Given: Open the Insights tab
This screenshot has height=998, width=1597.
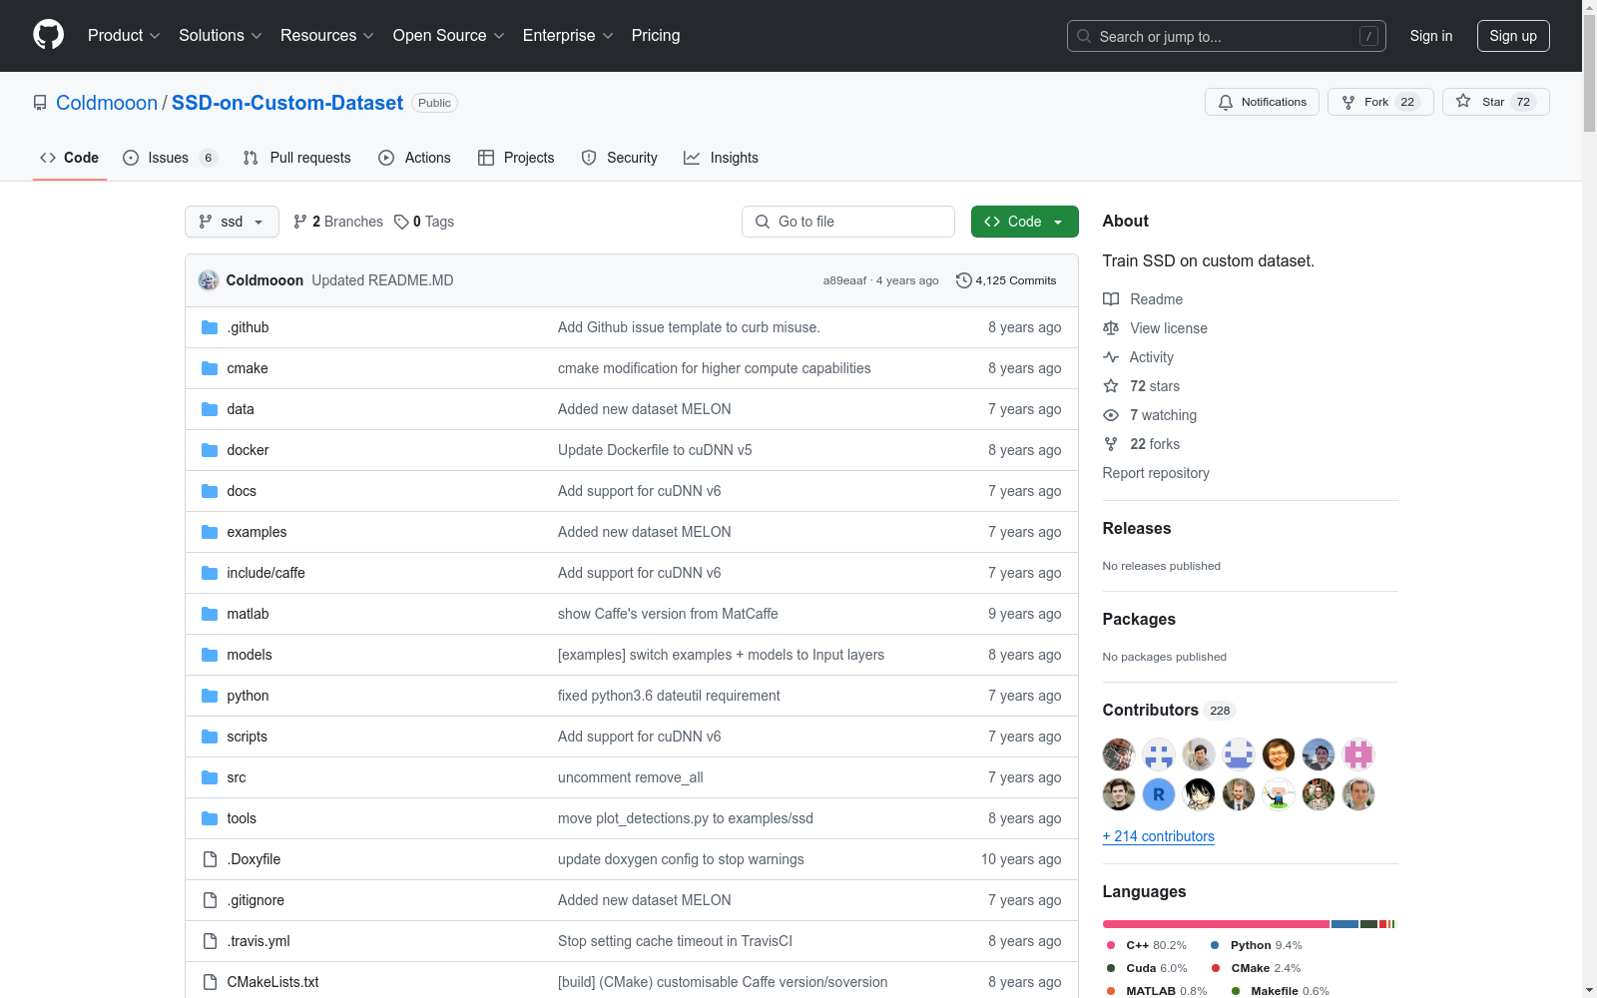Looking at the screenshot, I should pos(721,158).
